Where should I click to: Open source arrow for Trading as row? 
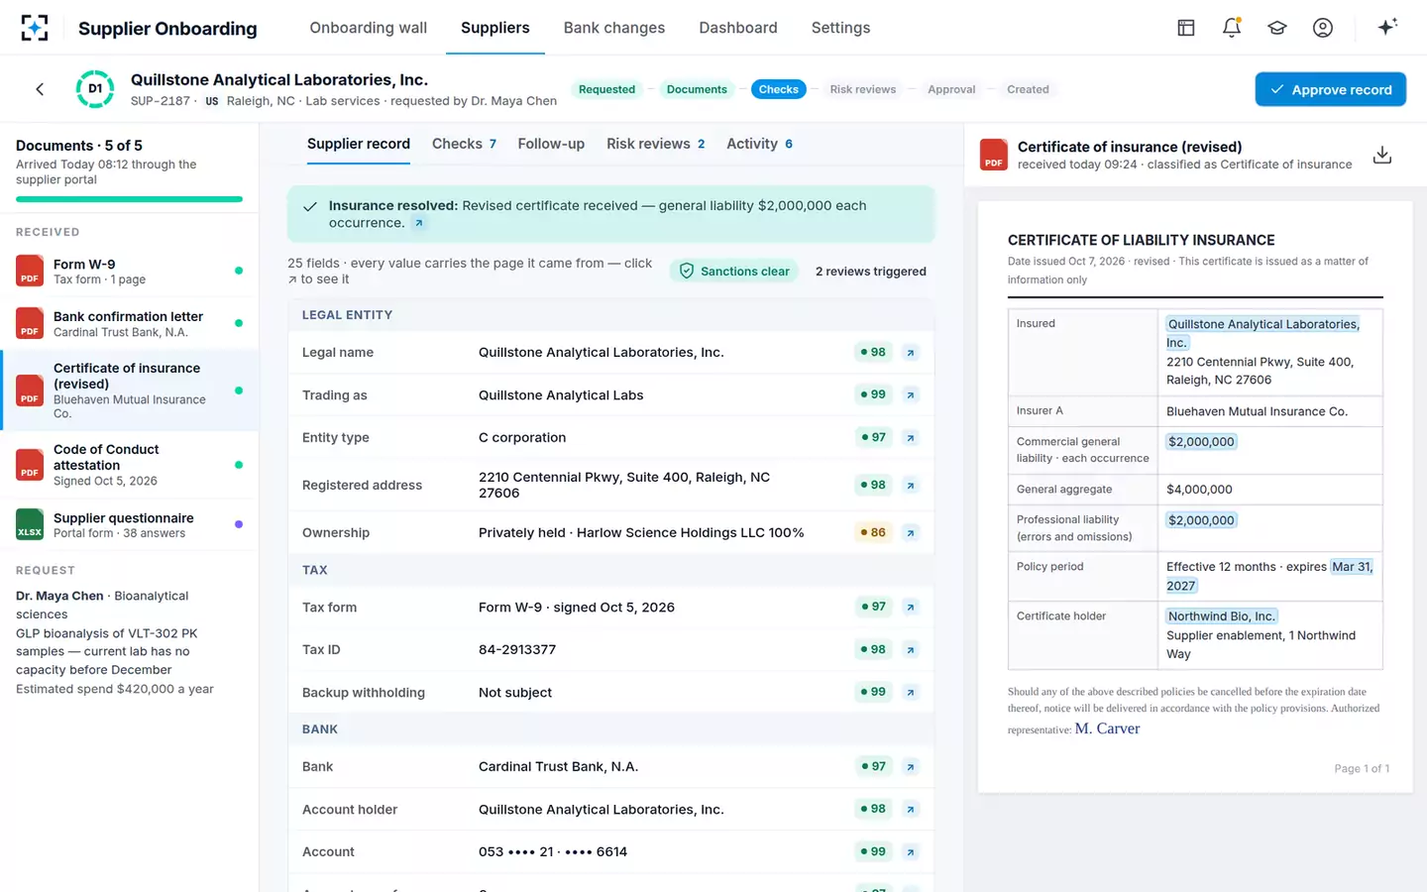911,395
